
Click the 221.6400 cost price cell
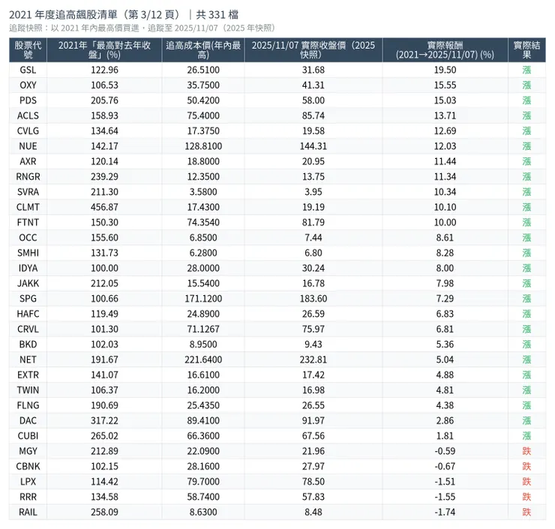pos(202,360)
